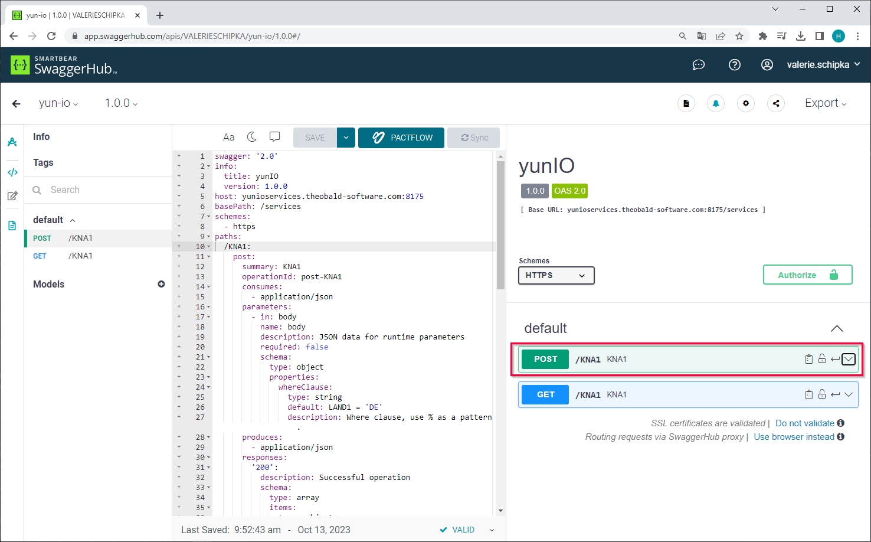The width and height of the screenshot is (871, 542).
Task: Expand the POST /KNA1 operation chevron
Action: point(849,359)
